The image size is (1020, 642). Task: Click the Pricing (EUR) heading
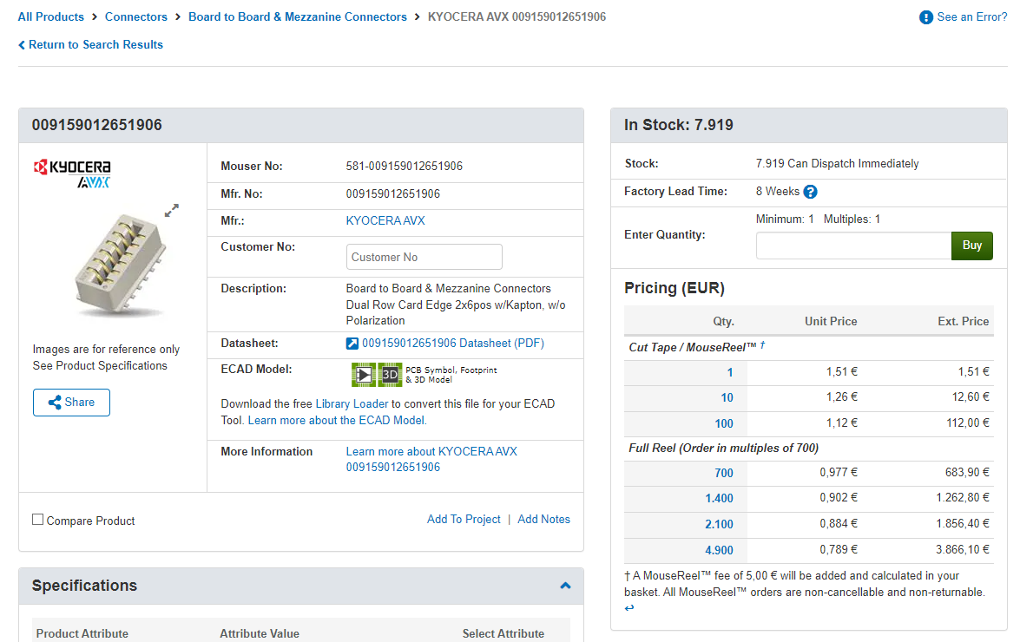click(x=675, y=288)
